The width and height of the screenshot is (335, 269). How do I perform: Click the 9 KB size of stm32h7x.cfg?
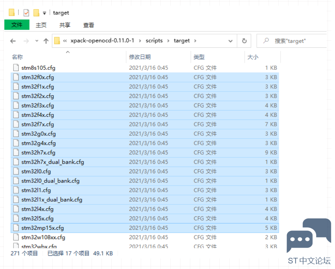click(271, 153)
